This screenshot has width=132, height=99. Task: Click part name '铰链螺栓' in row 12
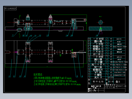click(x=98, y=49)
